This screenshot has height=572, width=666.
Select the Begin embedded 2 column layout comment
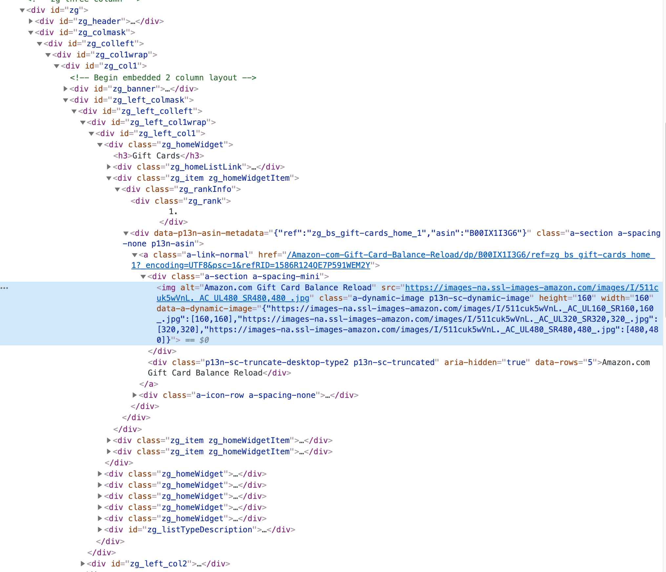163,78
